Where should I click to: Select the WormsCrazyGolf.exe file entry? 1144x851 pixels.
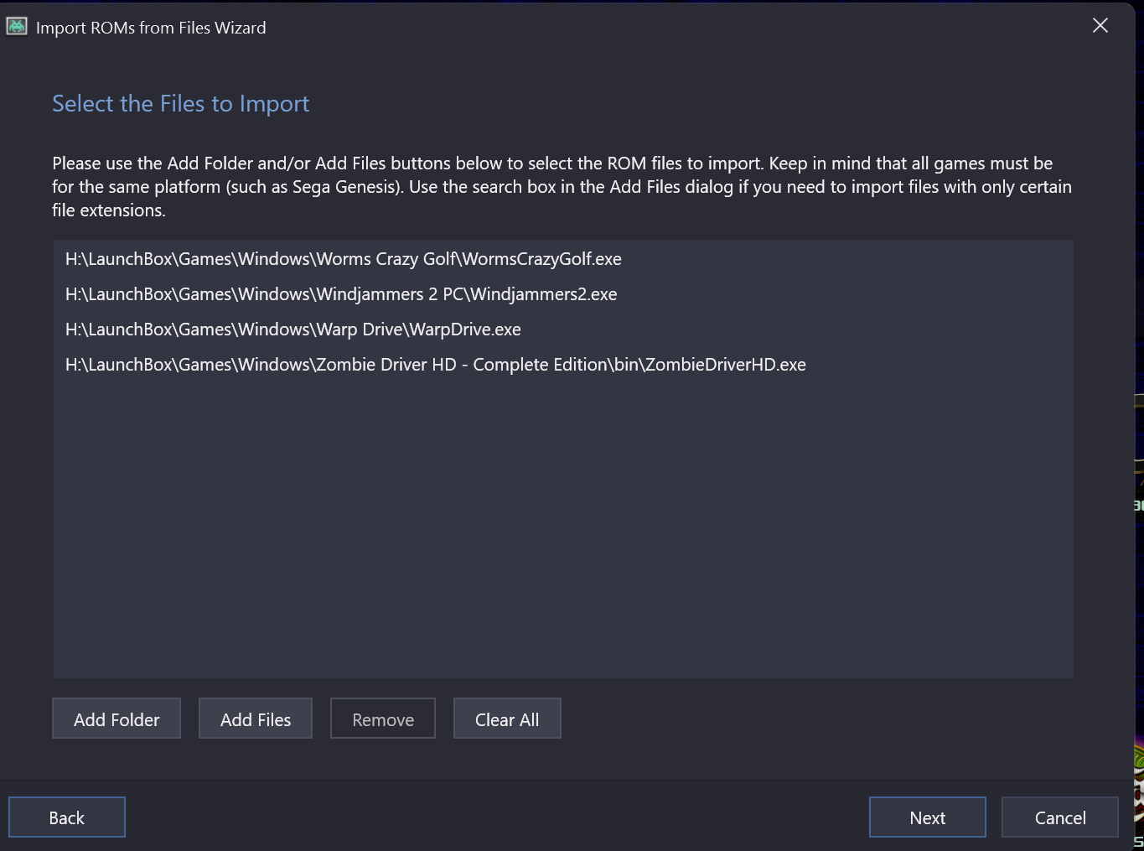click(x=563, y=259)
